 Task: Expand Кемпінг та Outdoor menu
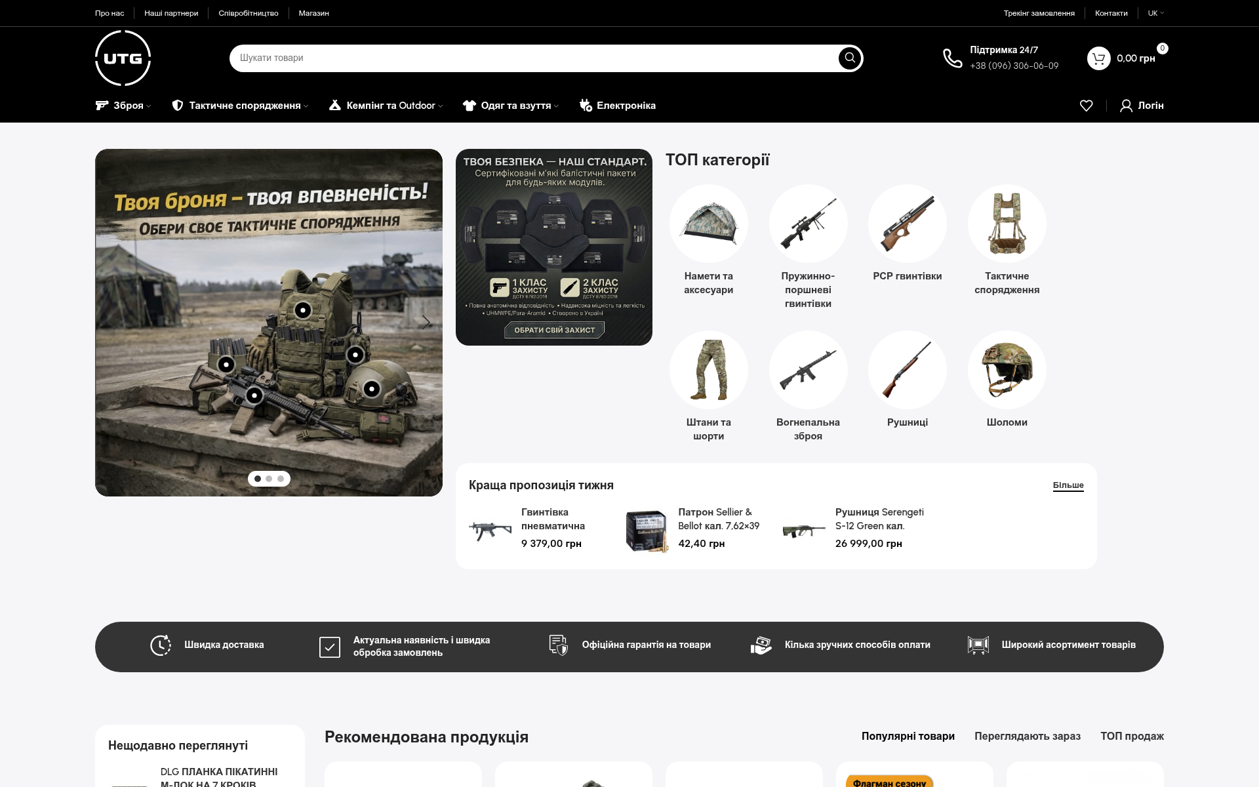(386, 106)
